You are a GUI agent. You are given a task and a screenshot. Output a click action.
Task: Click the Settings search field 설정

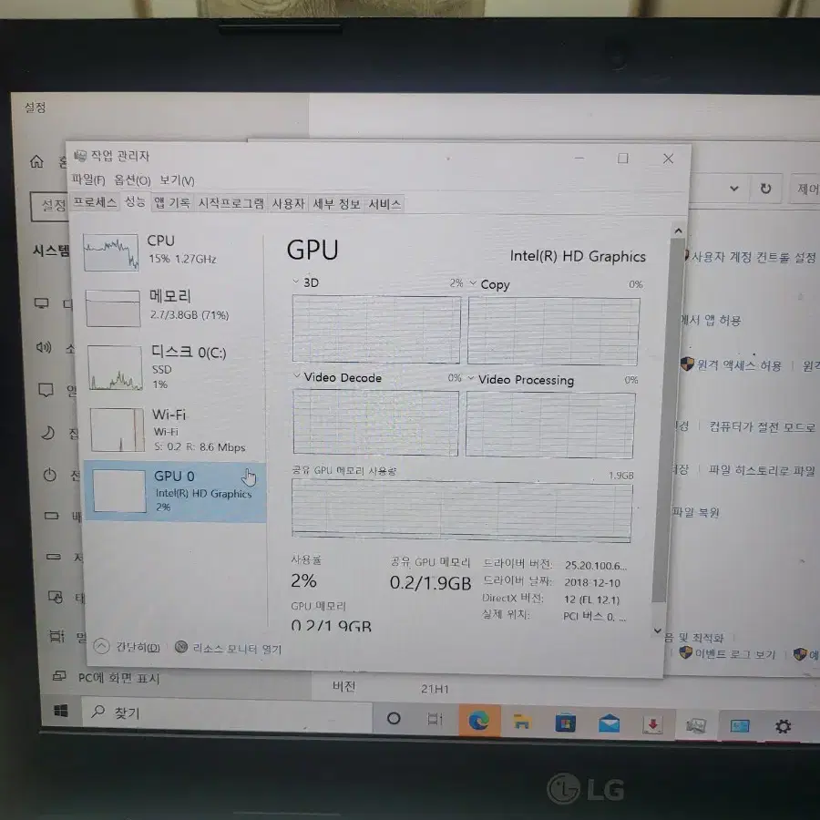(x=49, y=206)
